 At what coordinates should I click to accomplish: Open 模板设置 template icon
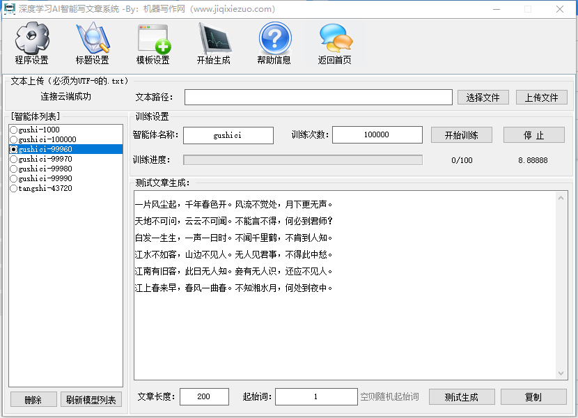point(153,38)
